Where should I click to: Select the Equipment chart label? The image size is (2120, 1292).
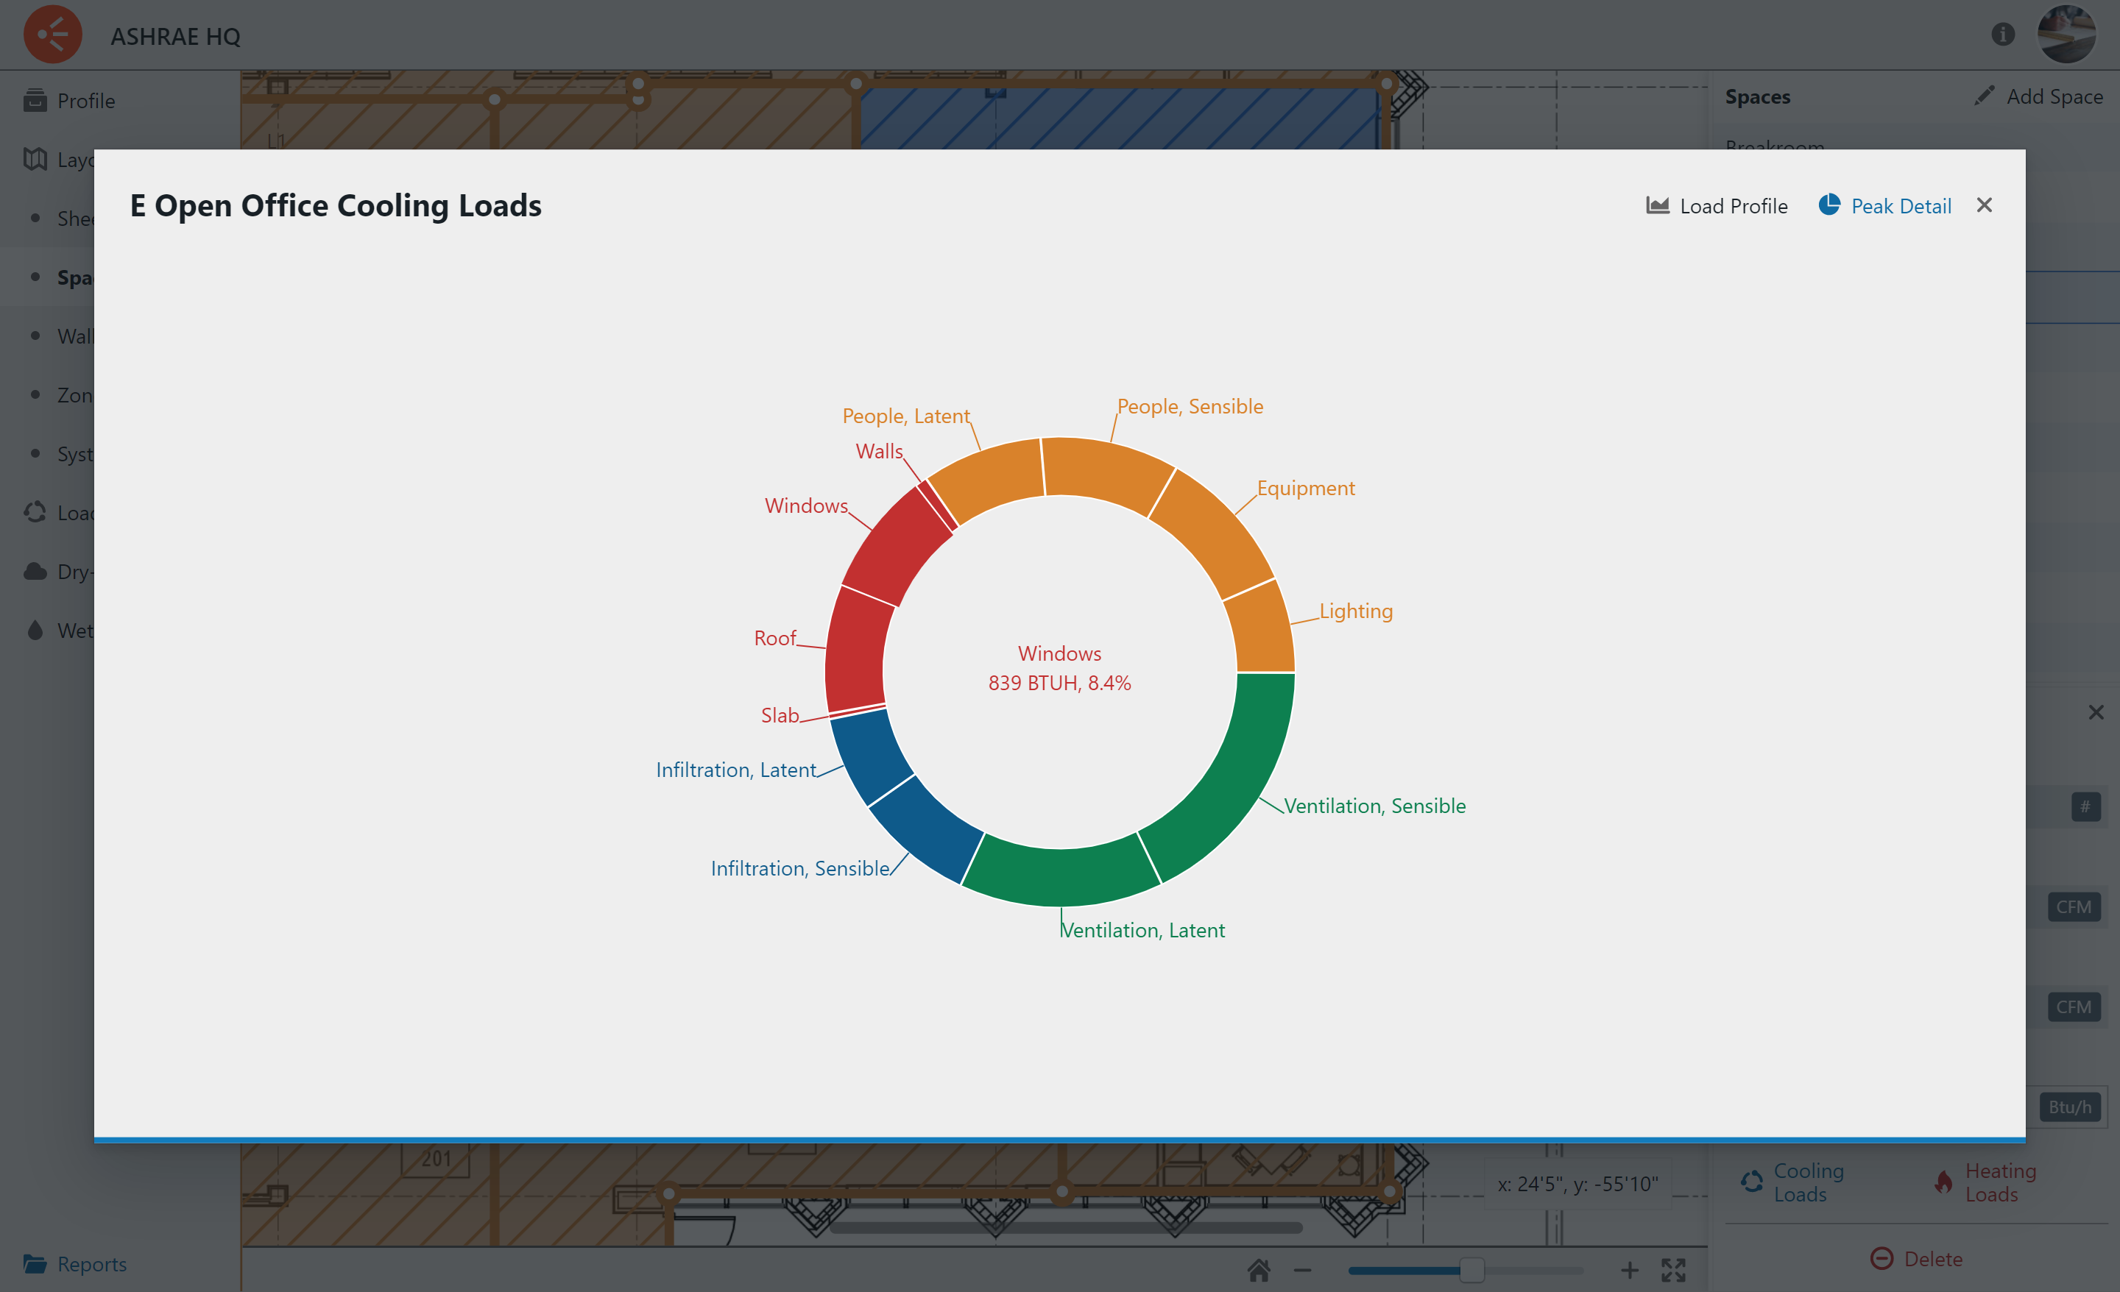click(1305, 488)
